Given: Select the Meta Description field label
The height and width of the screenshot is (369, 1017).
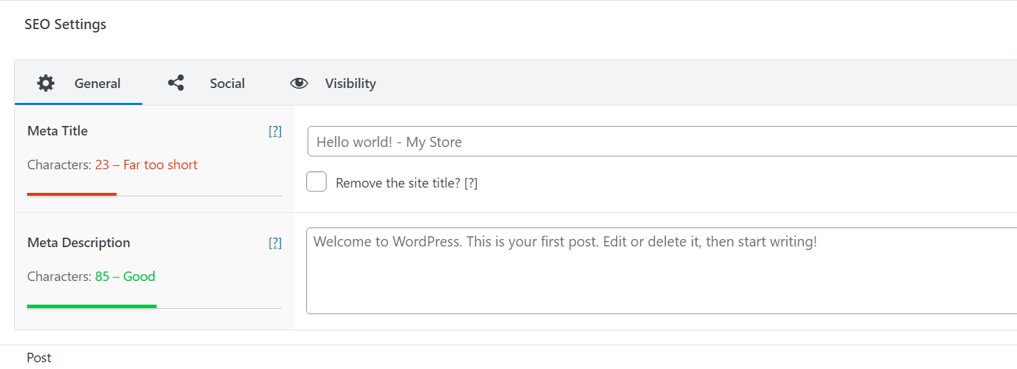Looking at the screenshot, I should (x=79, y=242).
